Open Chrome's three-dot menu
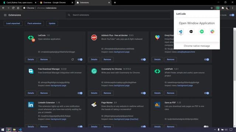This screenshot has width=236, height=132. [233, 8]
